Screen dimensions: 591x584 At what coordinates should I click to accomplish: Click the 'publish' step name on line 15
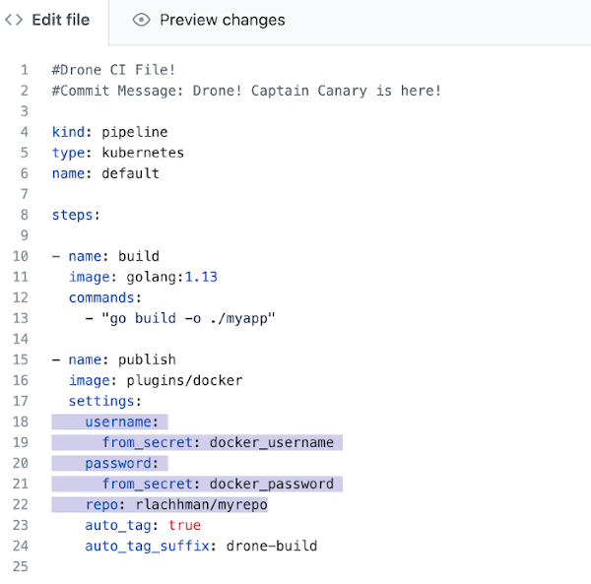(147, 359)
